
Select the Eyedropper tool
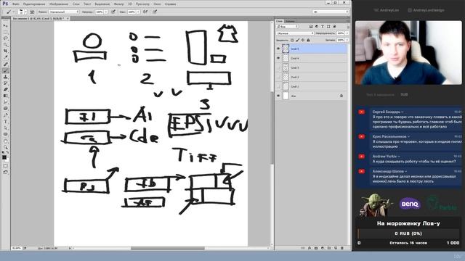[x=5, y=57]
